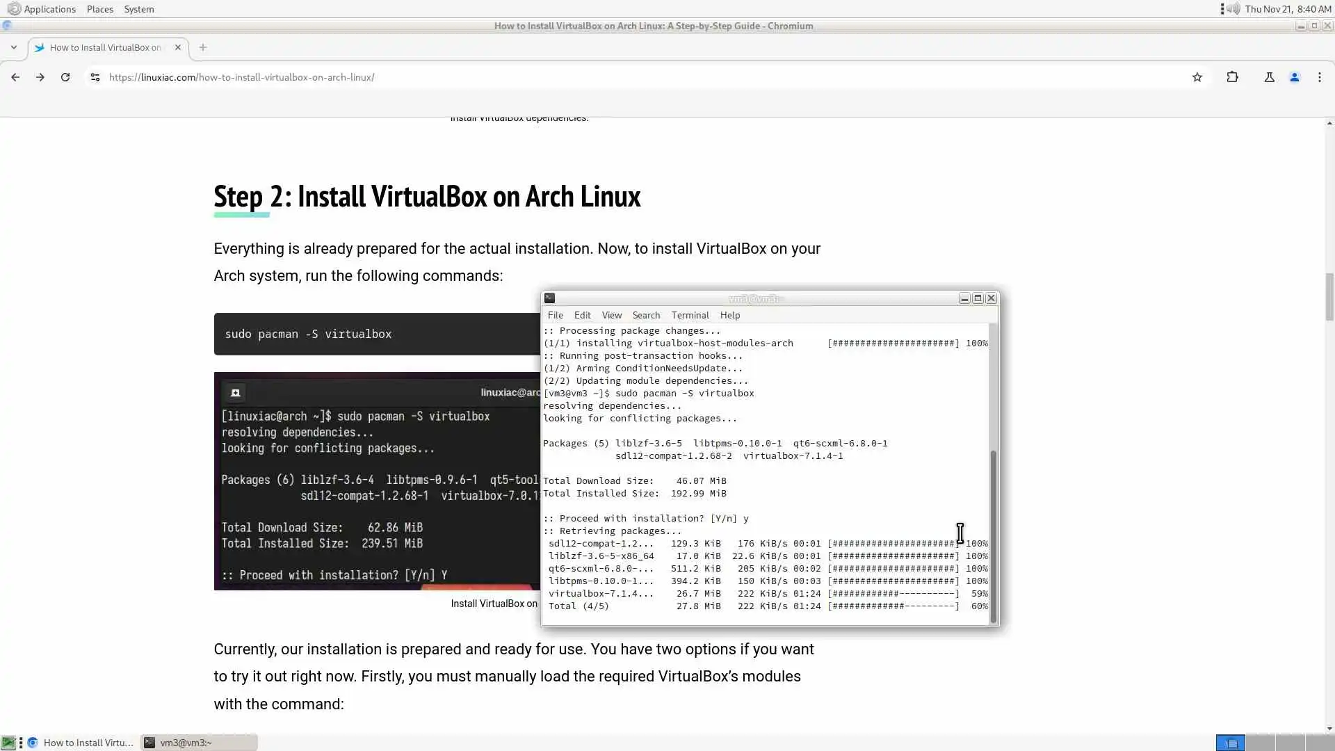Click the site information icon
The width and height of the screenshot is (1335, 751).
95,77
